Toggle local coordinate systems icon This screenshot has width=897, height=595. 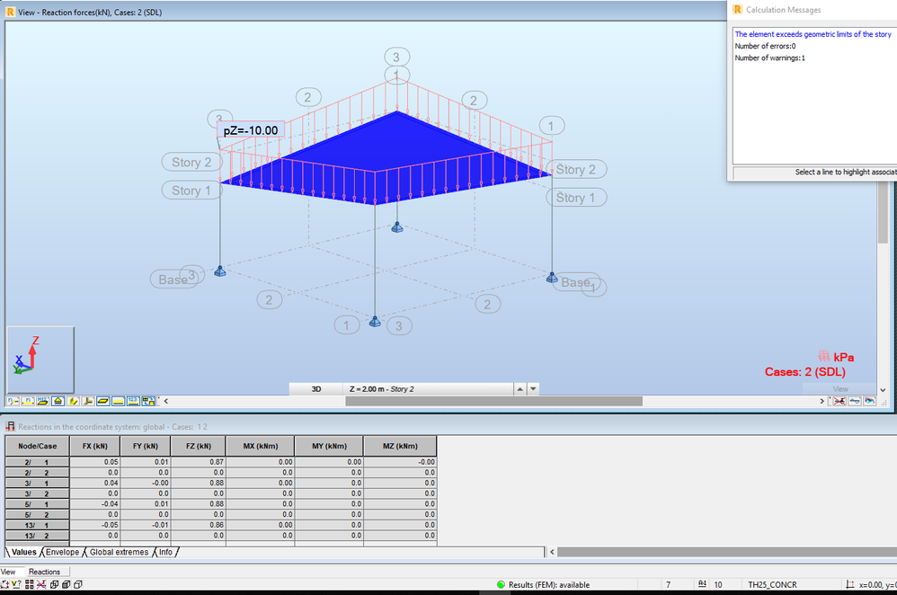point(87,401)
